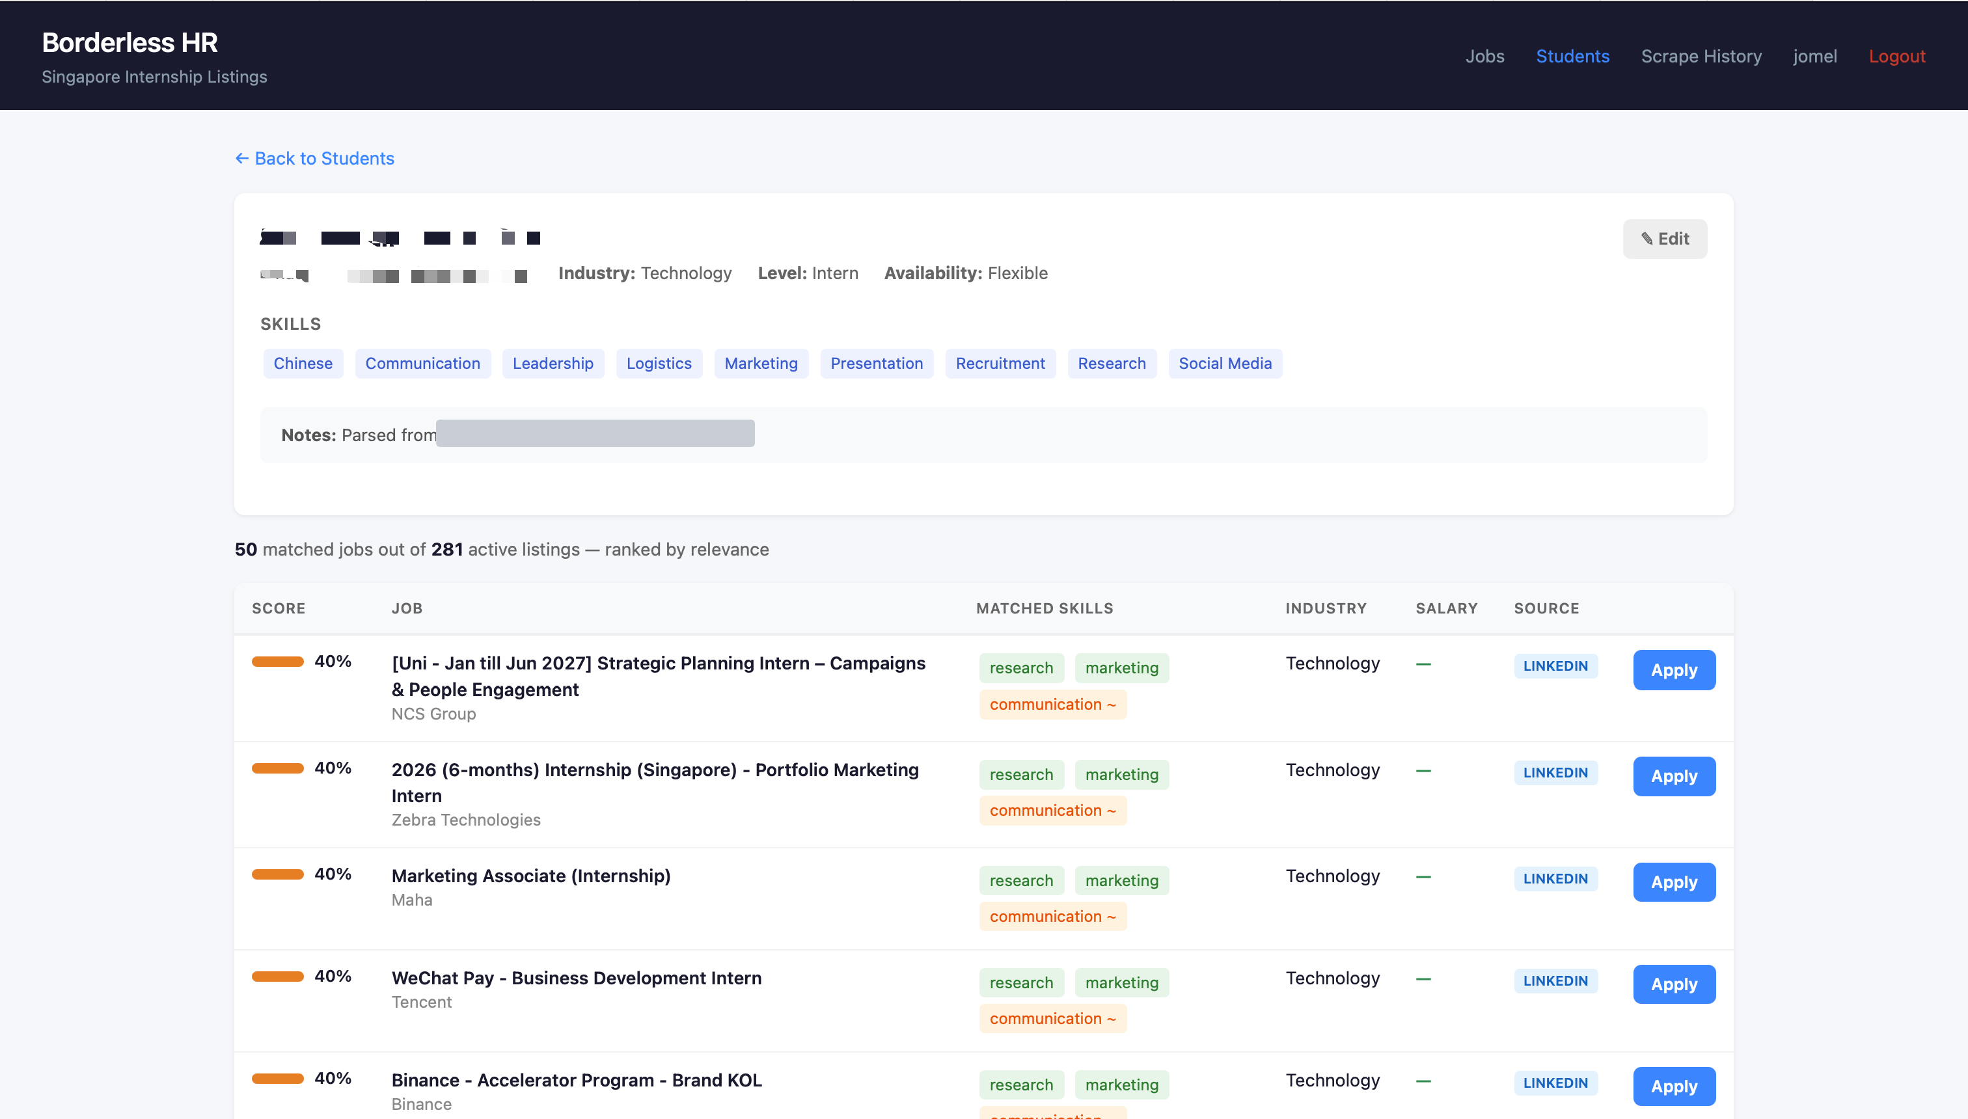Viewport: 1968px width, 1119px height.
Task: Select the Communication skill tag
Action: 423,364
